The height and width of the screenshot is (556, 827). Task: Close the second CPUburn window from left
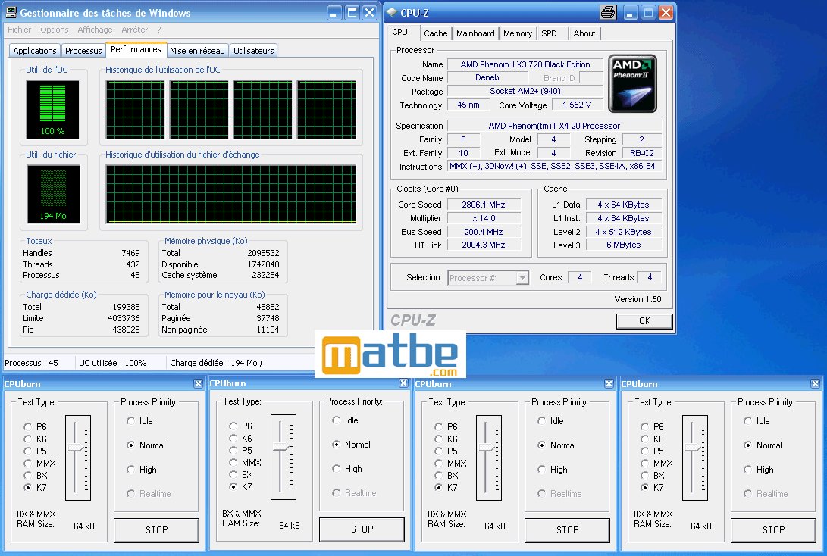[x=403, y=383]
